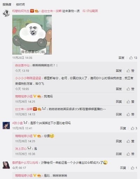
Task: Click thumbs-up on the 15:36 reply
Action: point(128,154)
